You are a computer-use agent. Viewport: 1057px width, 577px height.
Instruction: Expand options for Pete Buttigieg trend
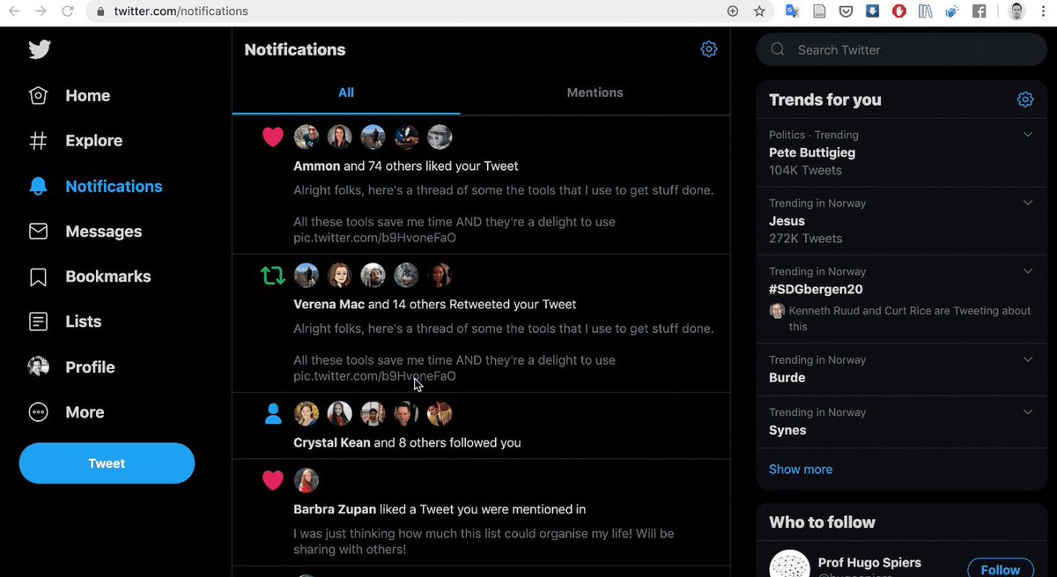click(1027, 134)
